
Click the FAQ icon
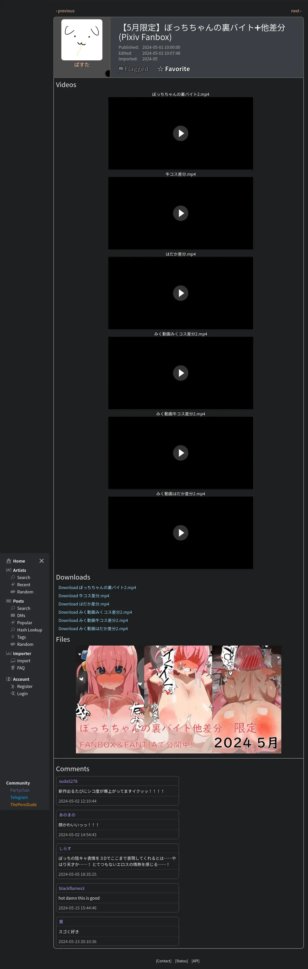tap(13, 668)
